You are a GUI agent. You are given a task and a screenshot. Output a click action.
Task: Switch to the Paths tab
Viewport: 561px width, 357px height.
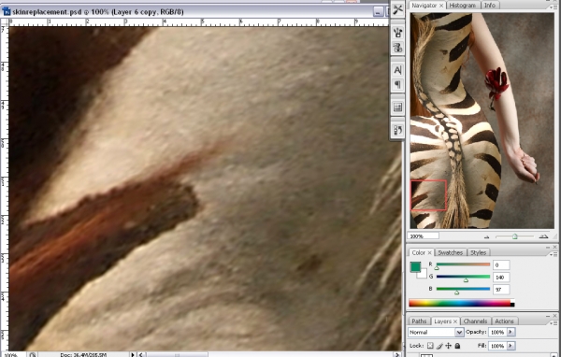click(419, 321)
